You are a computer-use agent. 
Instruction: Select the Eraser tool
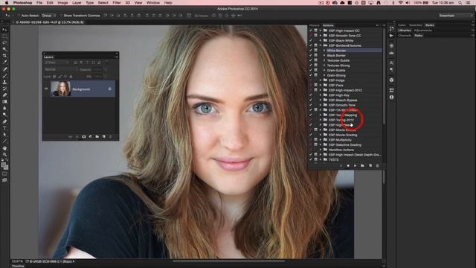4,95
